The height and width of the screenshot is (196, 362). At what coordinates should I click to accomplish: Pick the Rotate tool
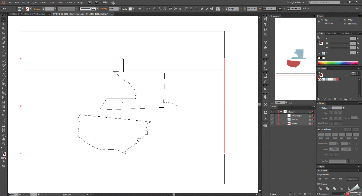(4, 74)
